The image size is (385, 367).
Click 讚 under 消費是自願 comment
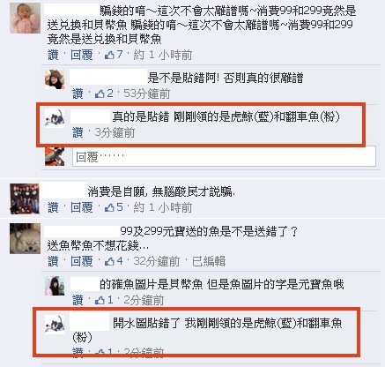(53, 207)
